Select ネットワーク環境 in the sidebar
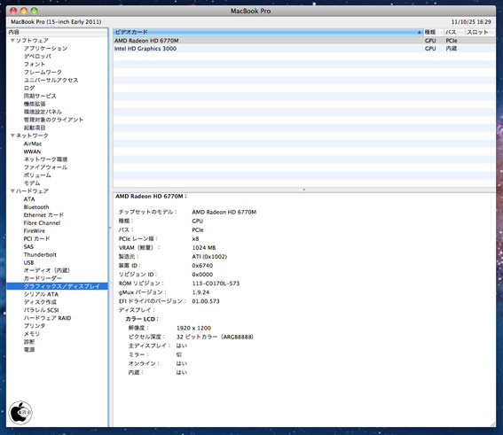 pyautogui.click(x=45, y=159)
